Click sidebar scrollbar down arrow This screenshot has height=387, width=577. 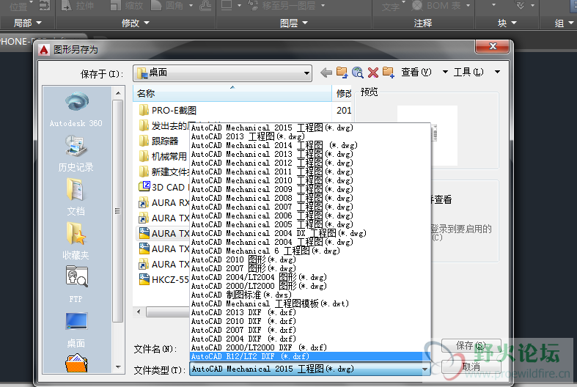click(x=118, y=367)
